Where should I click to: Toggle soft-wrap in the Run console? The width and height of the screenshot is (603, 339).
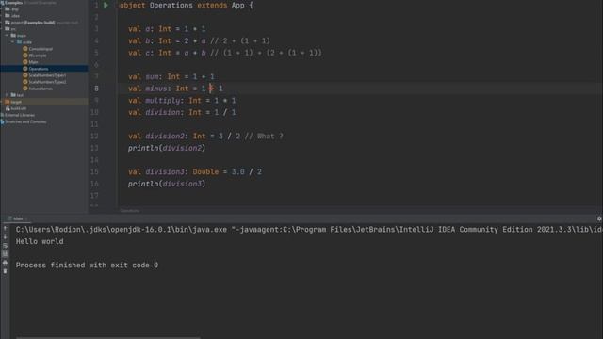(5, 245)
